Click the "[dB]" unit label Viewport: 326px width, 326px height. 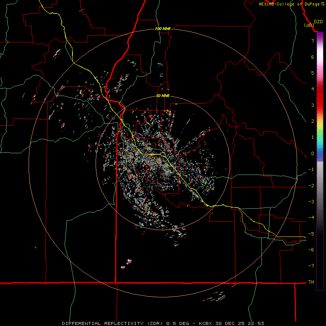309,25
